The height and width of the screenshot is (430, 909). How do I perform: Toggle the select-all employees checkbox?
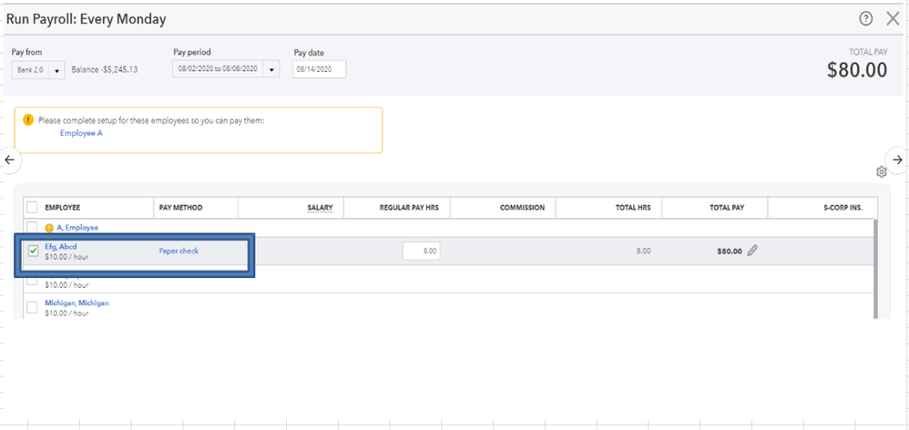point(32,207)
